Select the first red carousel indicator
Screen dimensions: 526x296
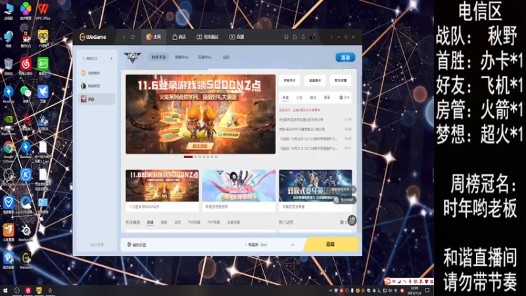click(188, 157)
